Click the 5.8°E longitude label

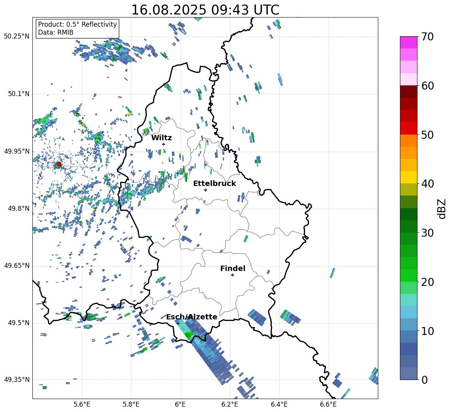pos(131,404)
